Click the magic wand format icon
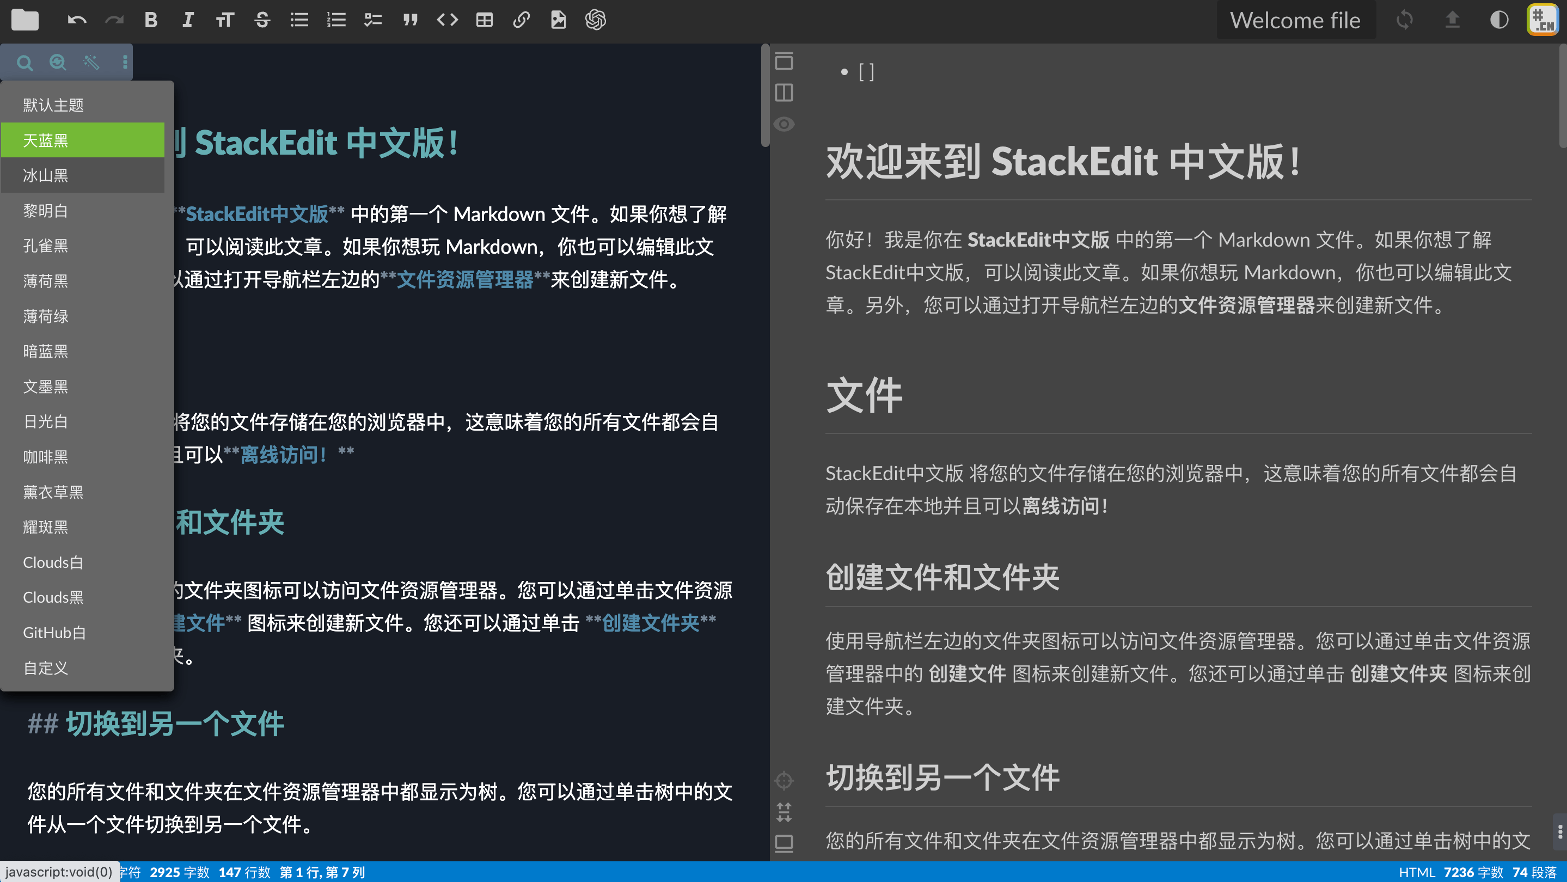1567x882 pixels. click(91, 62)
